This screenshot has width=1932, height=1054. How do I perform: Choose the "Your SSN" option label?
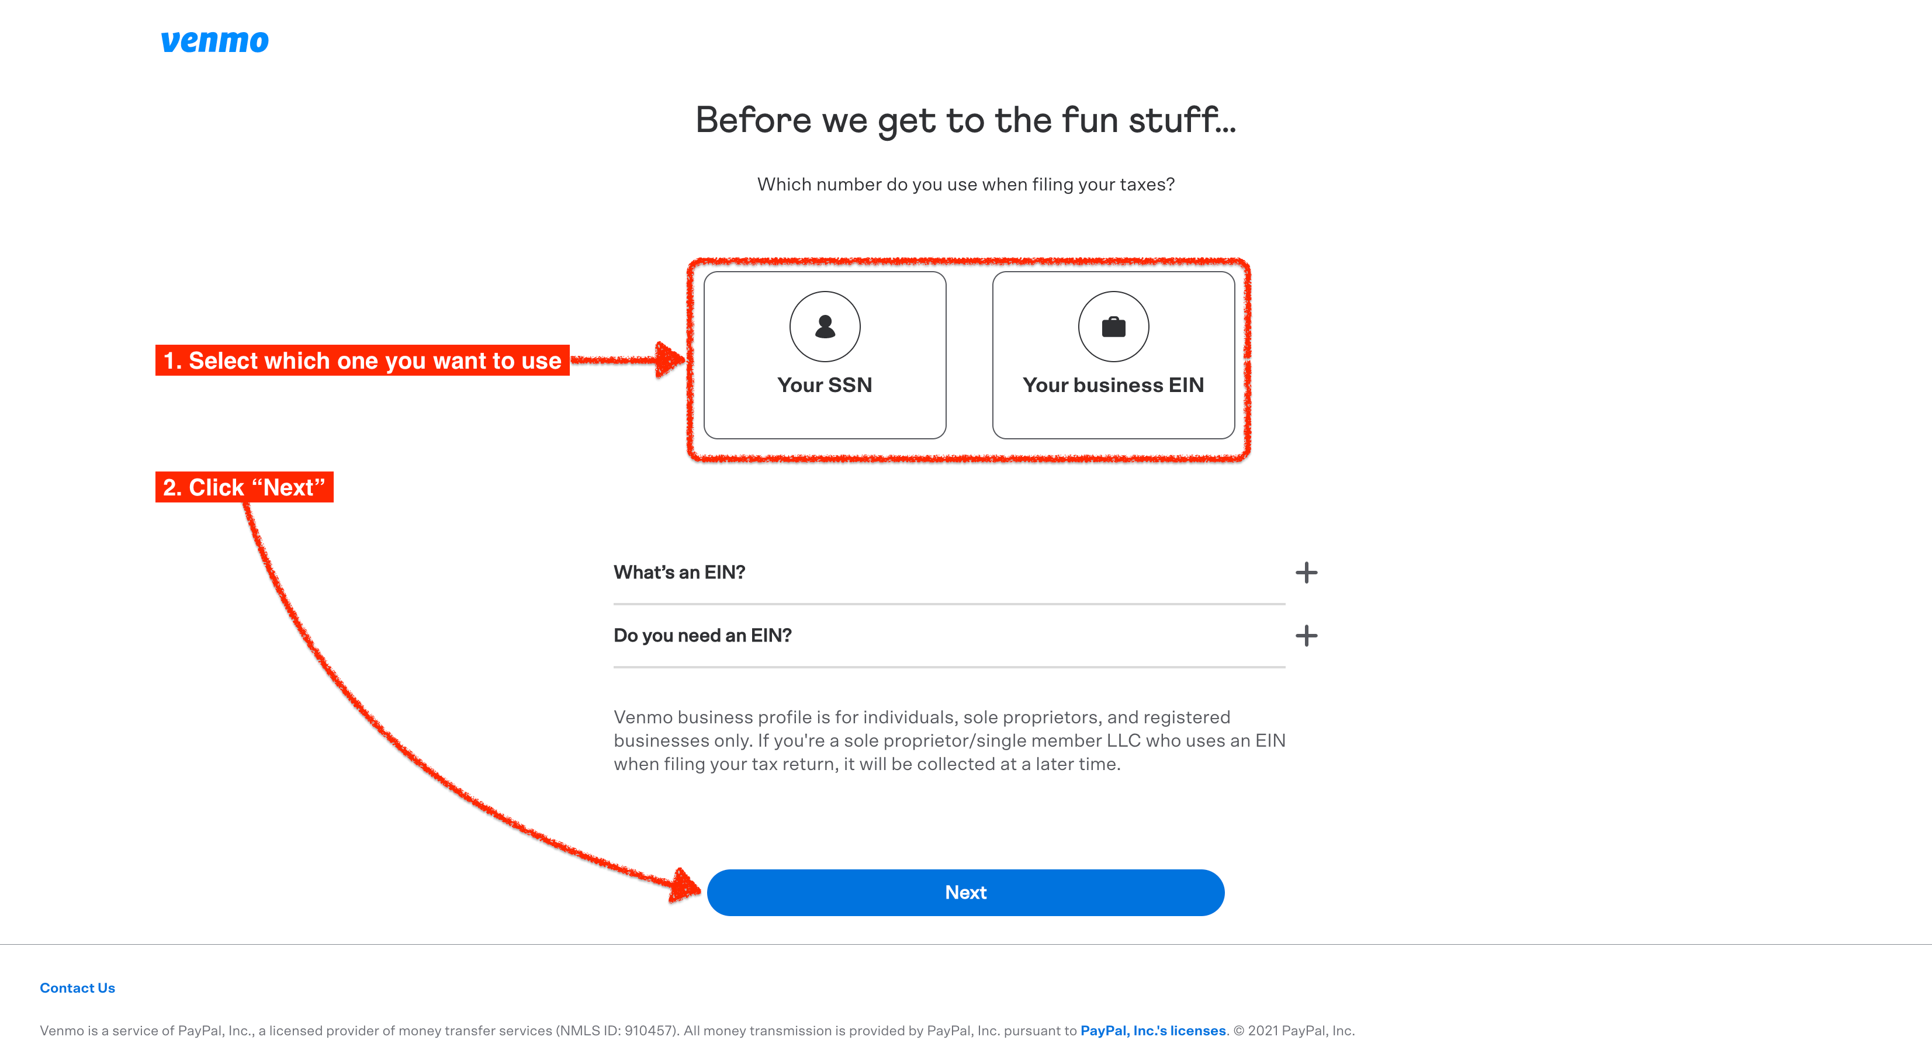coord(824,385)
